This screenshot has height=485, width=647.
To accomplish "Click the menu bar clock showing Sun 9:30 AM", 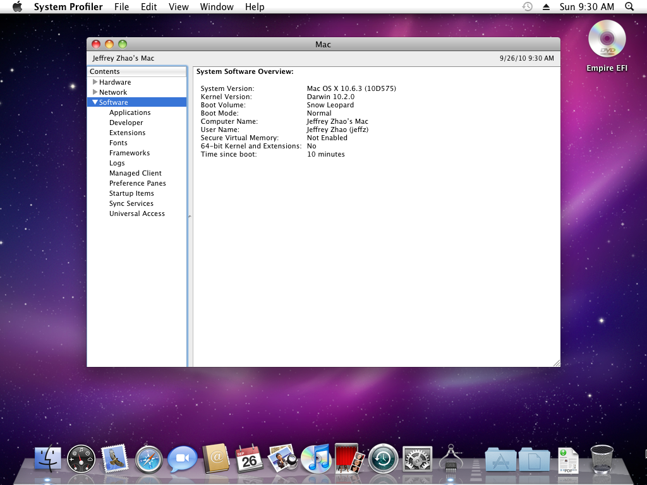I will click(587, 6).
